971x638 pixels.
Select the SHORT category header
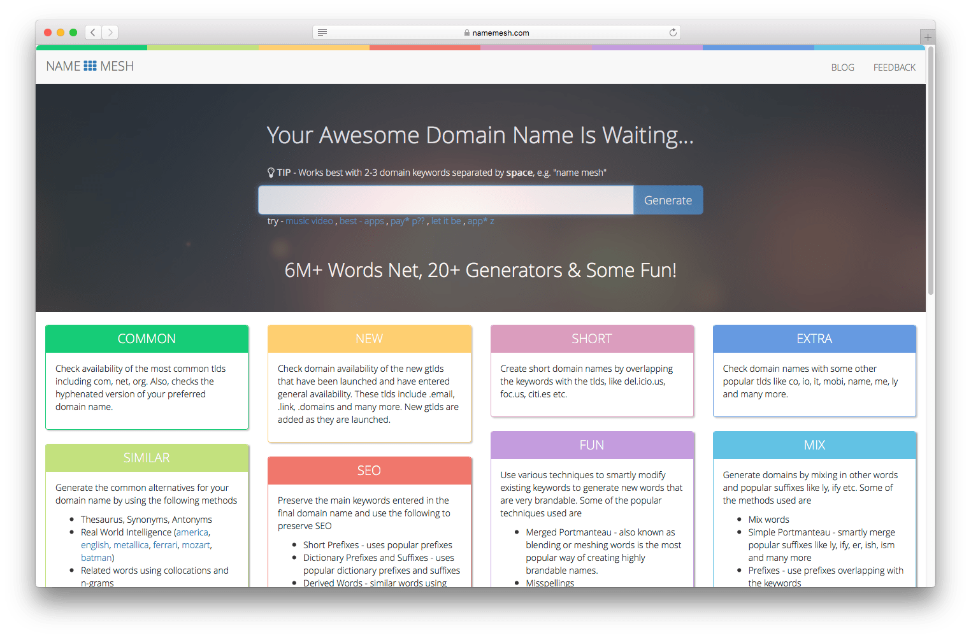(592, 339)
